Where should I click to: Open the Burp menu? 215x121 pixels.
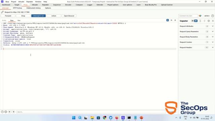point(7,2)
